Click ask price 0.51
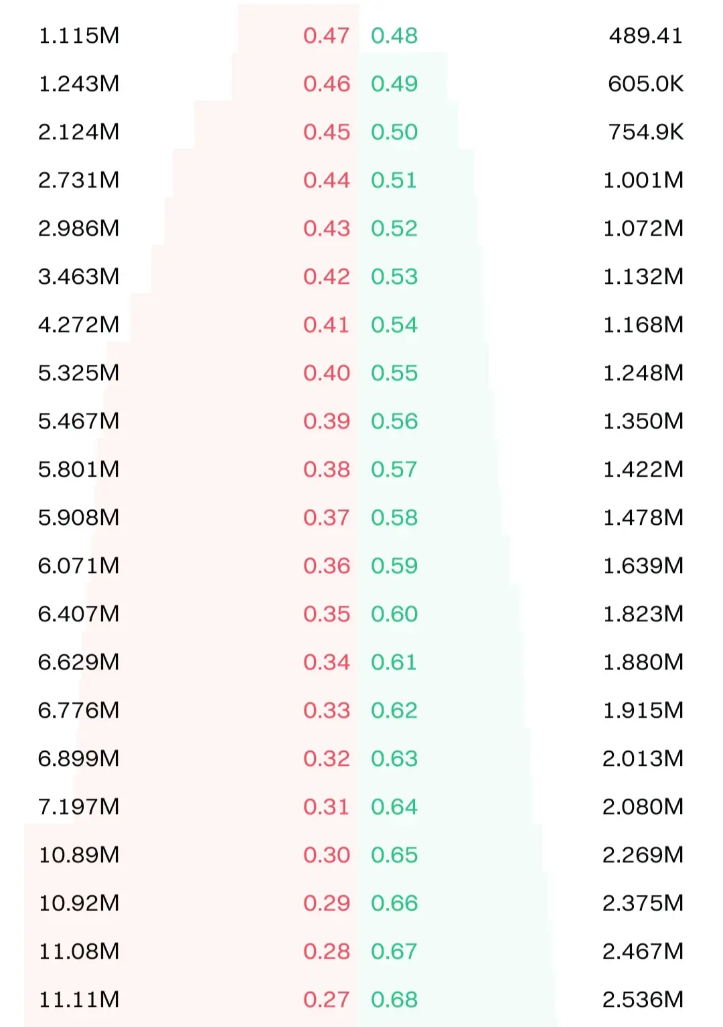Viewport: 723px width, 1027px height. point(394,180)
